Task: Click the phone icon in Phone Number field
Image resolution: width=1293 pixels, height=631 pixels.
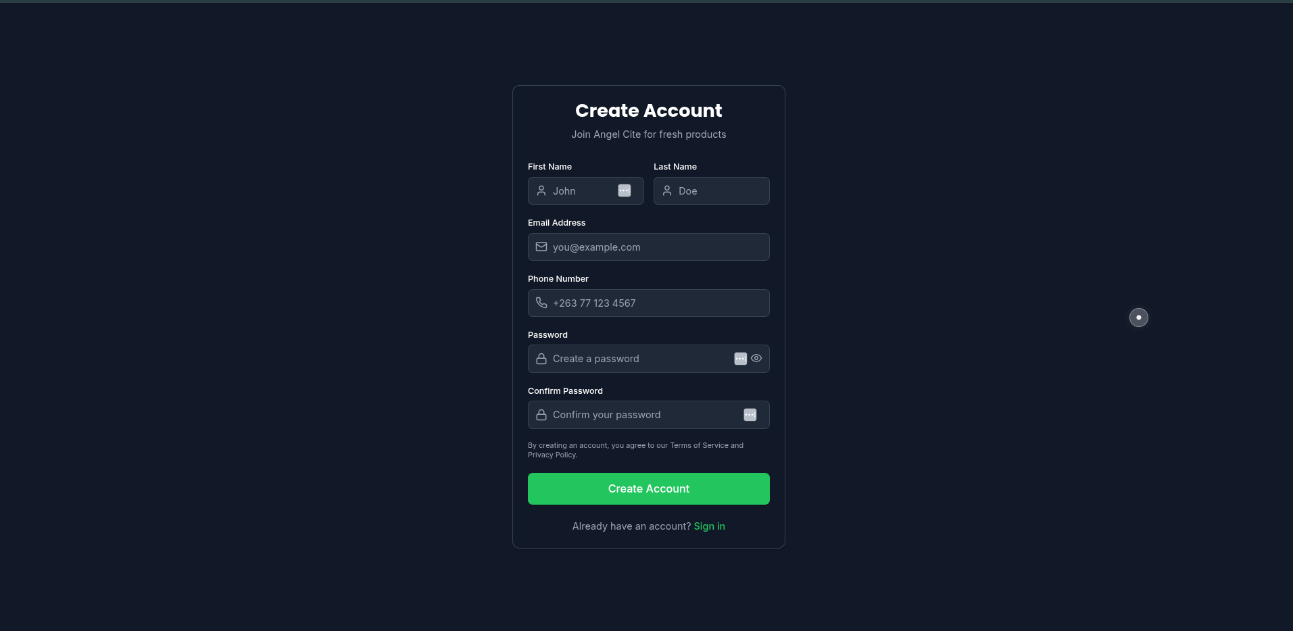Action: click(541, 303)
